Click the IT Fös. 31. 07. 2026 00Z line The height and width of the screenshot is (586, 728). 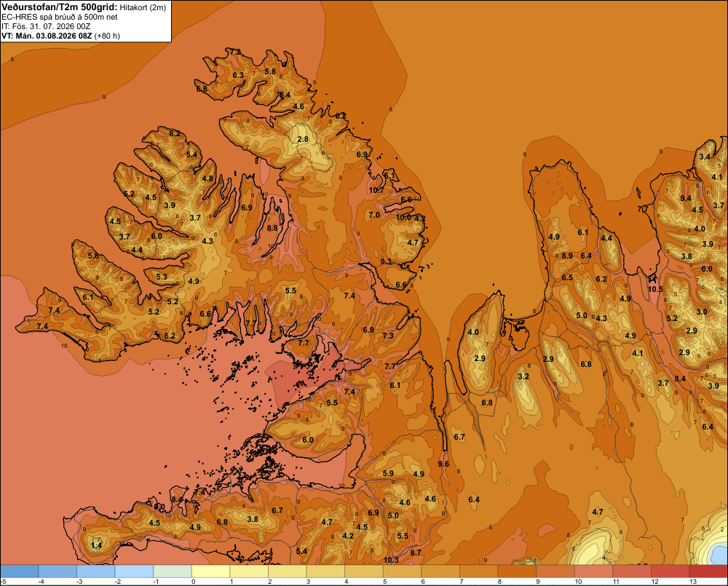click(46, 26)
